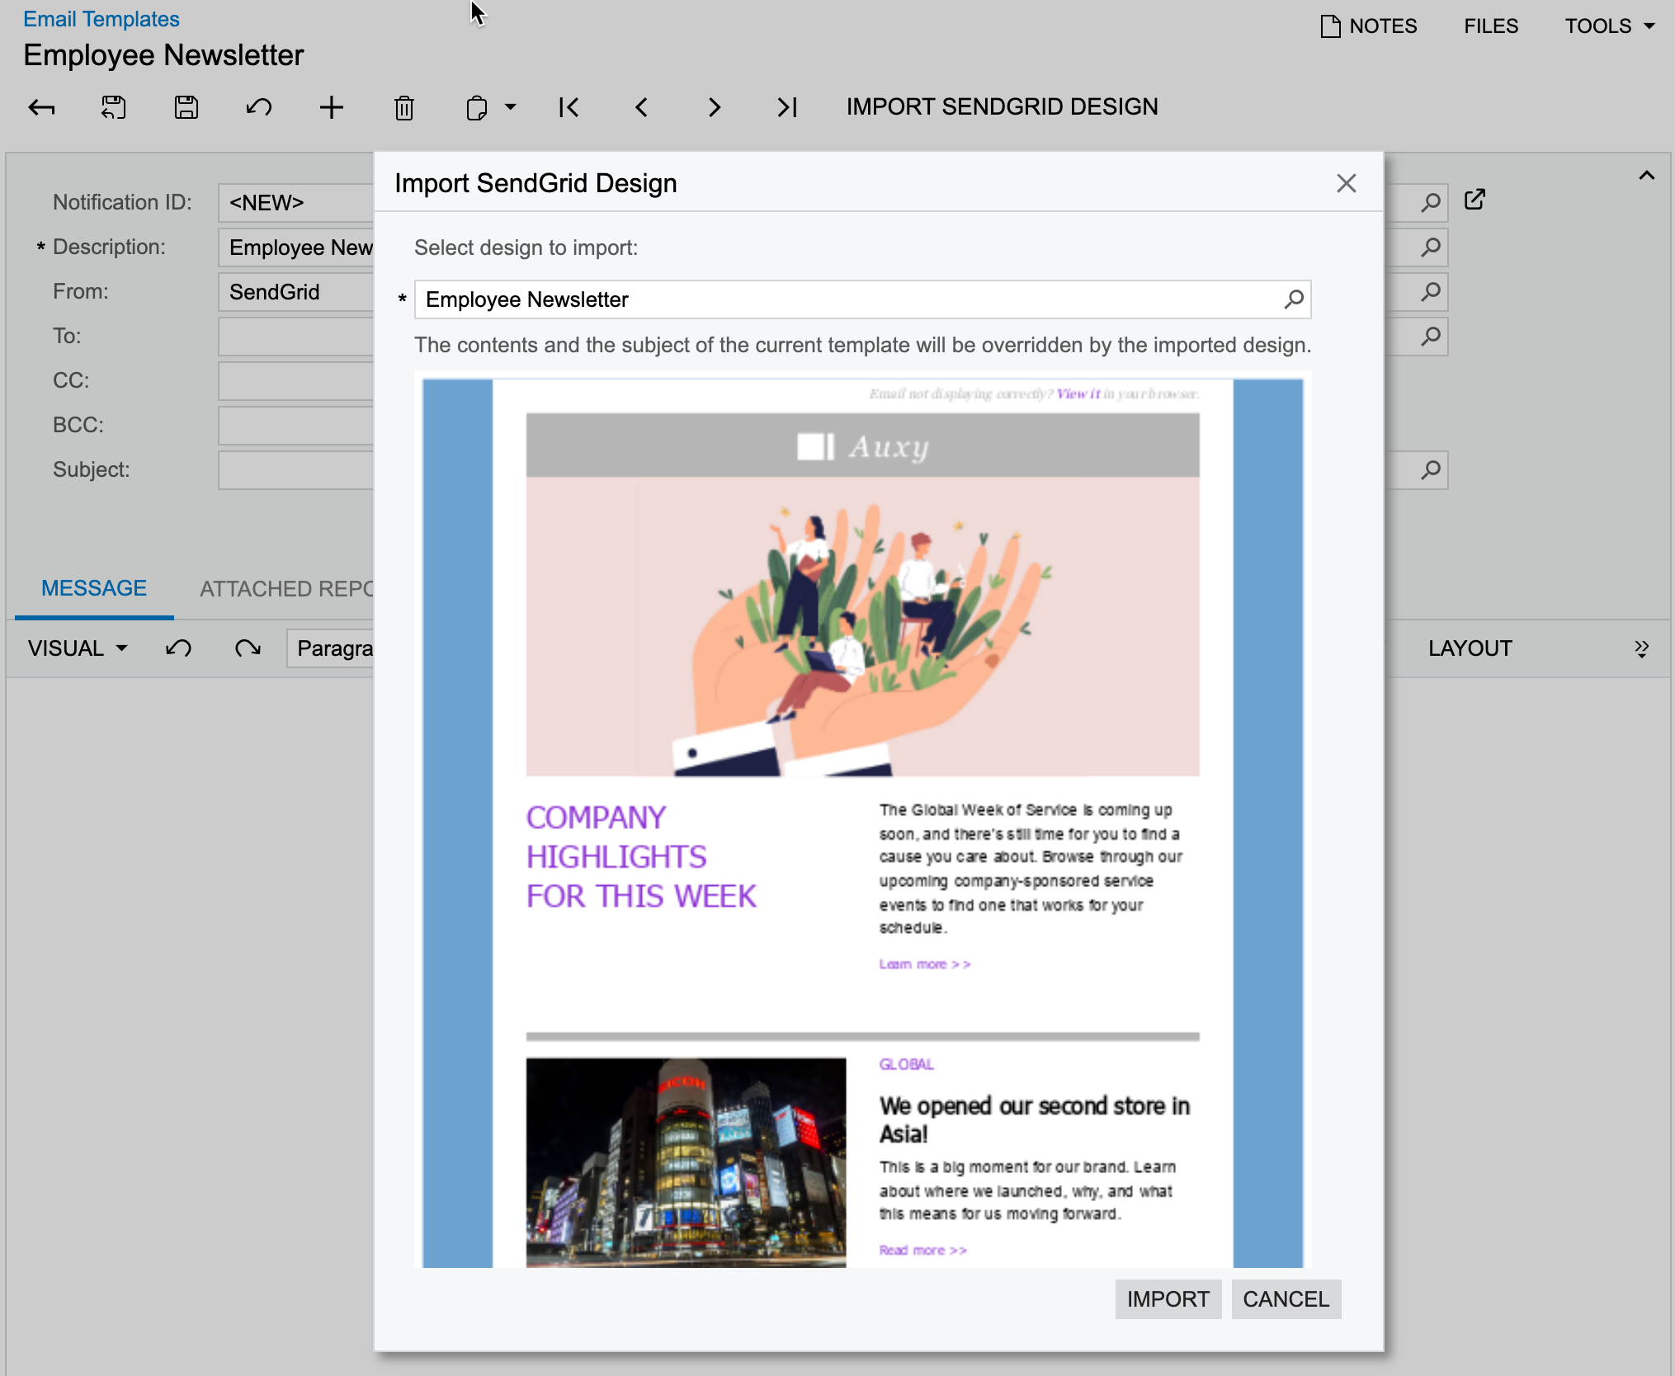The image size is (1675, 1376).
Task: Click the Save and Close icon
Action: pos(114,107)
